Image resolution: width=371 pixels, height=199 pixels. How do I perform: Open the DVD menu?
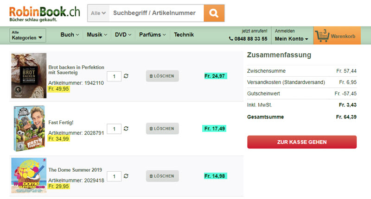[123, 35]
